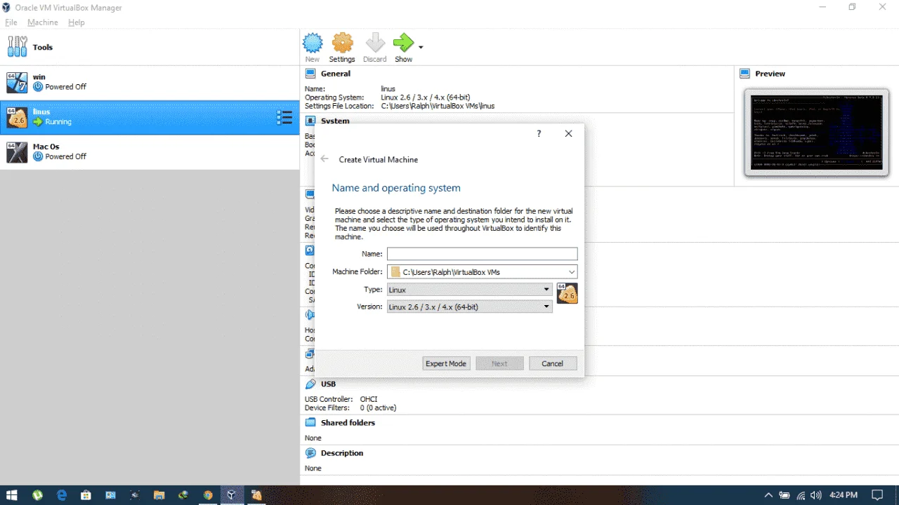Click the volume speaker tray icon

tap(816, 495)
